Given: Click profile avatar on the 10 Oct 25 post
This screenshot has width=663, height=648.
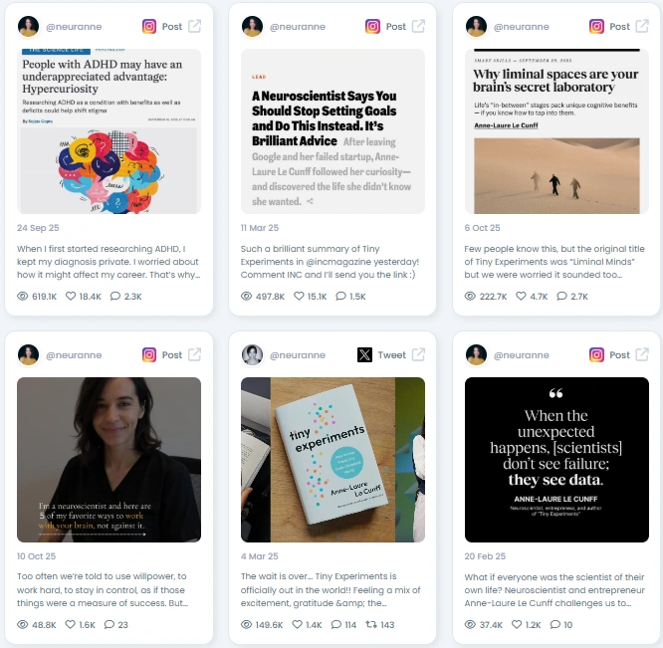Looking at the screenshot, I should 28,354.
